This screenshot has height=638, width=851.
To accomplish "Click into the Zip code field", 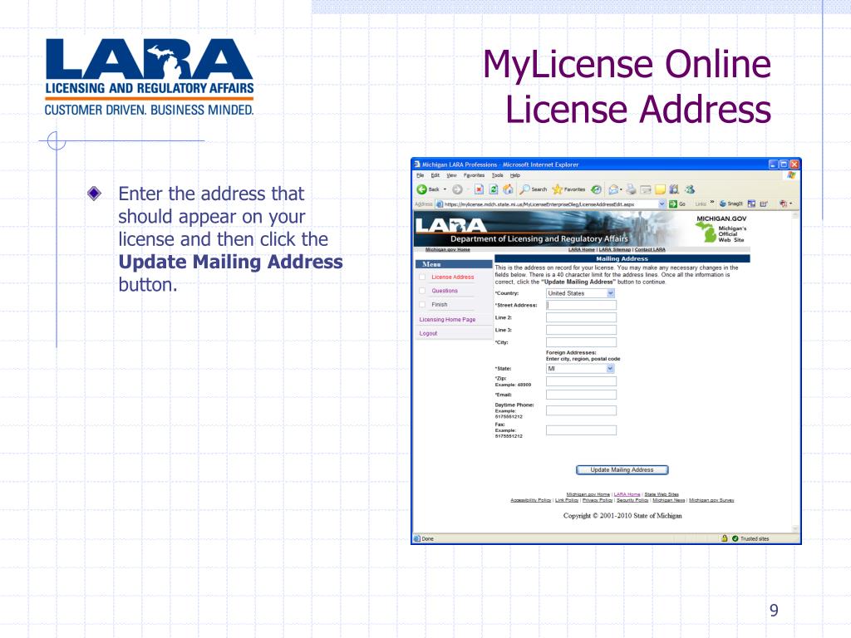I will (581, 381).
